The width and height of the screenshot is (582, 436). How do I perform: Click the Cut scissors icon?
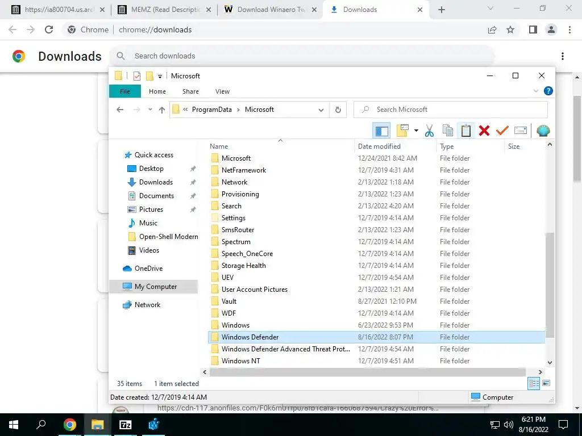[x=430, y=131]
